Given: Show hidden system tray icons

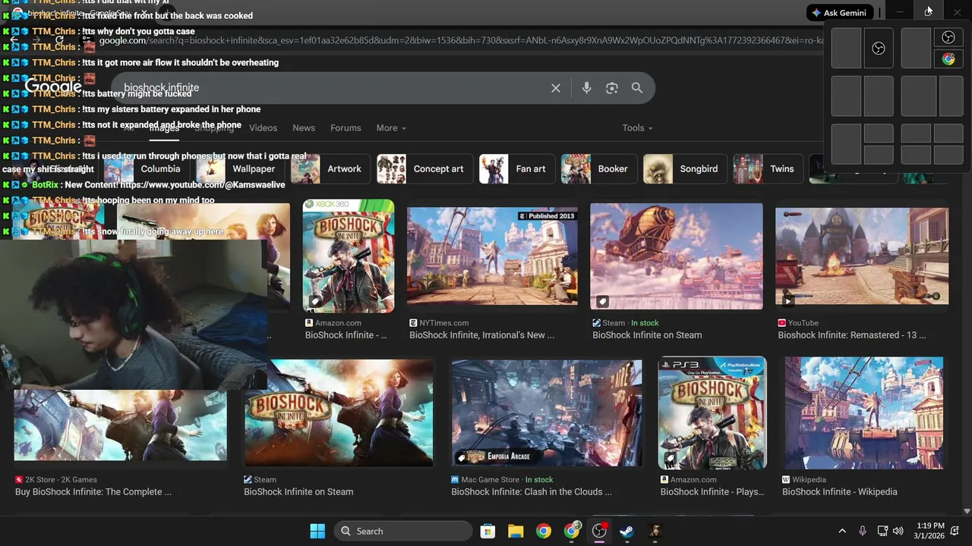Looking at the screenshot, I should click(x=842, y=531).
